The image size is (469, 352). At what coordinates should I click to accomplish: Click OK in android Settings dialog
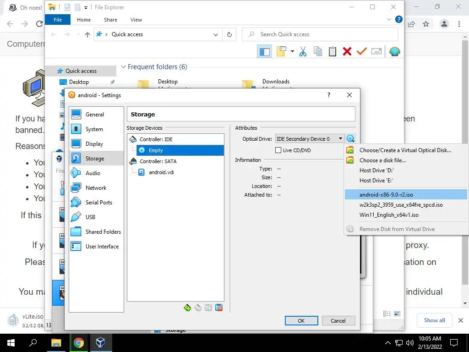pos(301,320)
